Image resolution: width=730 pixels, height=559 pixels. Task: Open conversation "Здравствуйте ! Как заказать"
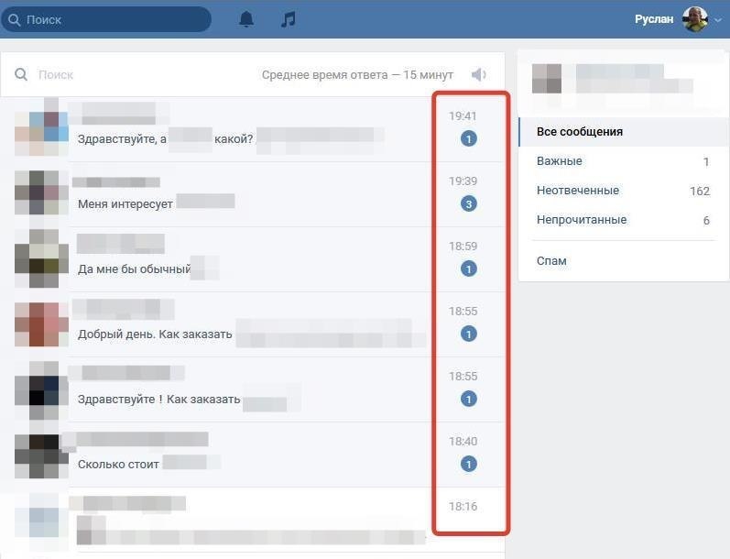[252, 389]
